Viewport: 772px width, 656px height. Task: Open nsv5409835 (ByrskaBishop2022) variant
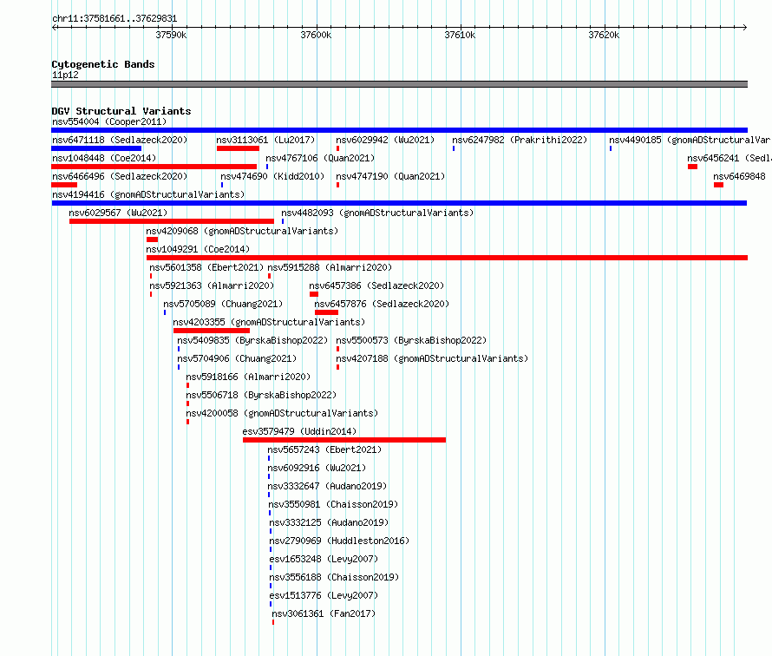click(252, 340)
